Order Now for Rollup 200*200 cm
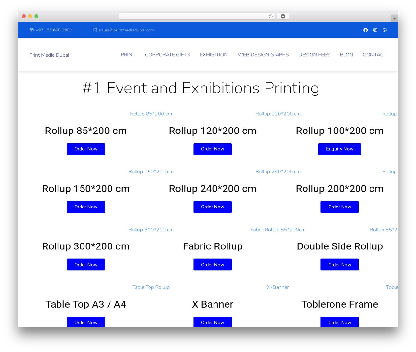Screen dimensions: 416x352 340,207
